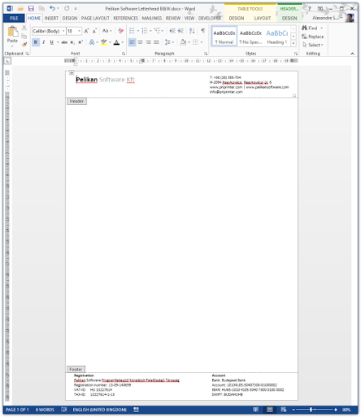Viewport: 361px width, 417px height.
Task: Click the Grow Font icon
Action: tap(86, 31)
